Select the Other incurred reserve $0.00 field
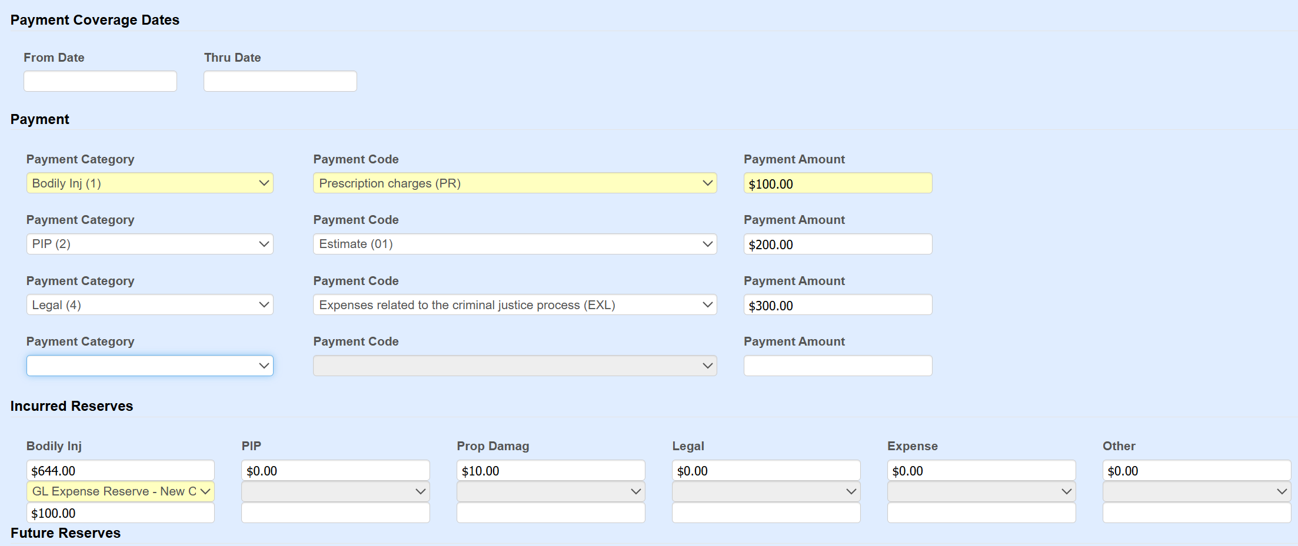Viewport: 1298px width, 546px height. [1196, 471]
